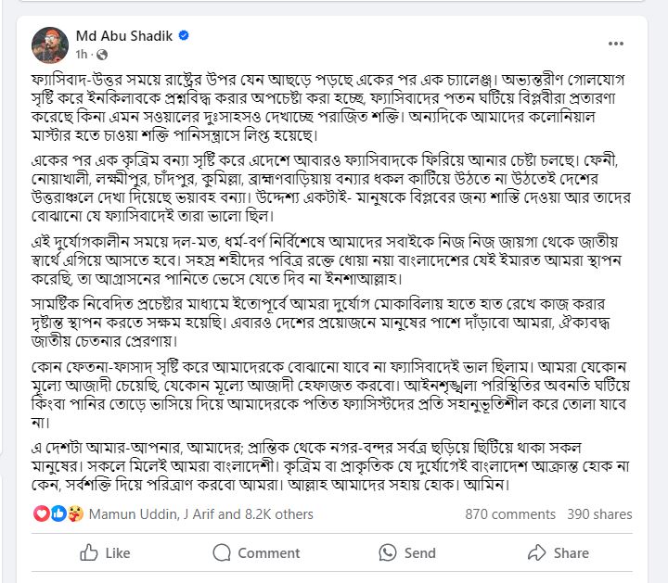View the 870 comments
This screenshot has width=668, height=583.
coord(510,514)
